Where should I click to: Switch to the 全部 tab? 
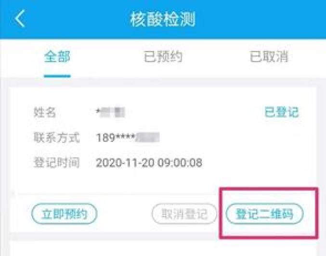57,56
